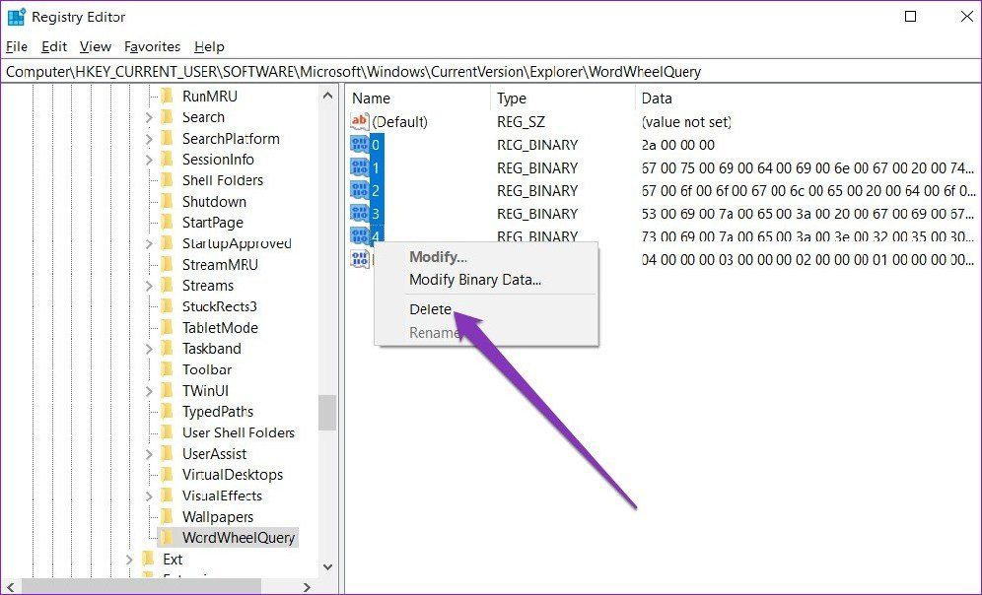Screen dimensions: 982x595
Task: Choose Modify Binary Data in context menu
Action: click(x=474, y=280)
